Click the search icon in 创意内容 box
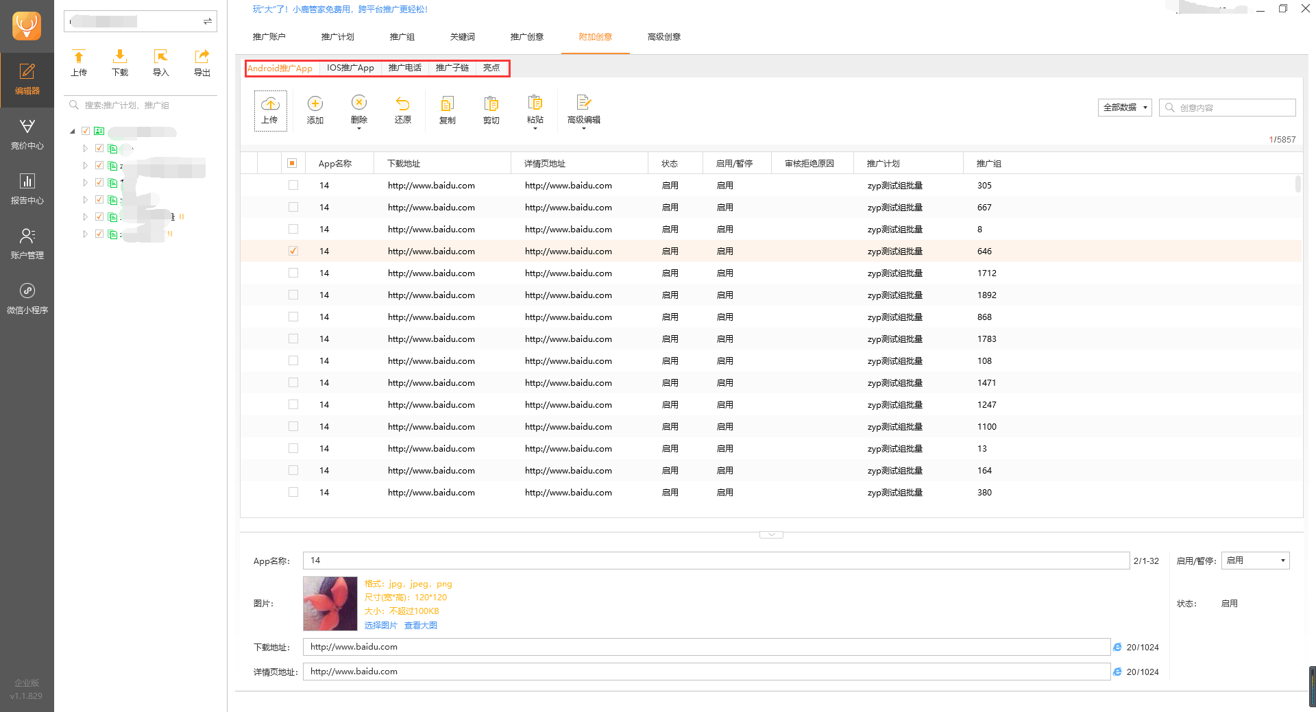The height and width of the screenshot is (712, 1316). click(x=1170, y=108)
